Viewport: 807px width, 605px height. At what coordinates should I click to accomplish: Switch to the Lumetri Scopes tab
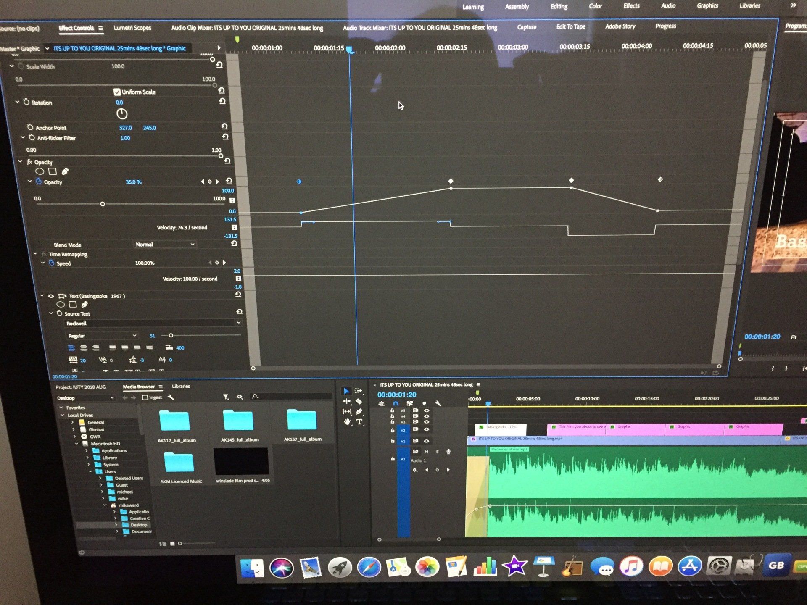coord(132,28)
